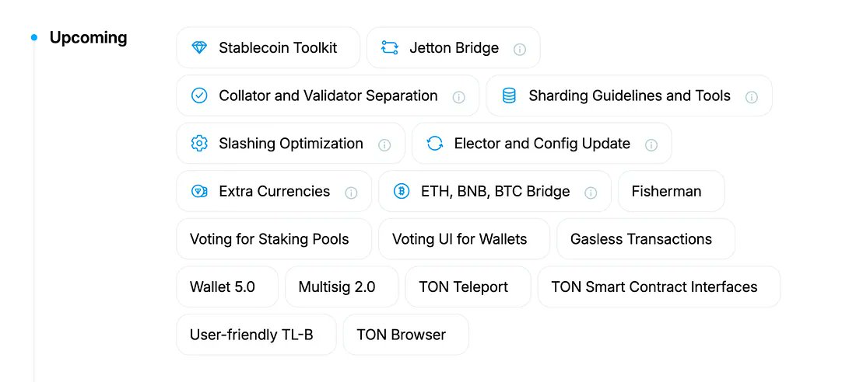Click the checkmark circle icon for Collator Separation

(x=199, y=95)
